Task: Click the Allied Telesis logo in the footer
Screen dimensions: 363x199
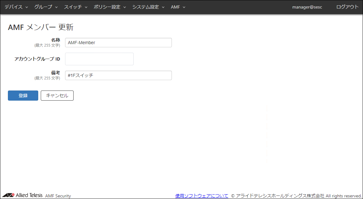Action: coord(22,195)
